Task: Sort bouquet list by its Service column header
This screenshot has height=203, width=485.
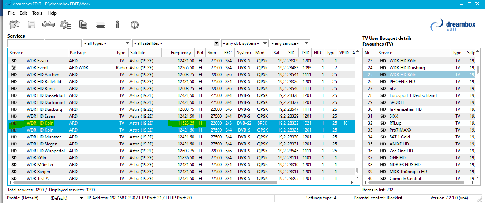Action: point(413,53)
